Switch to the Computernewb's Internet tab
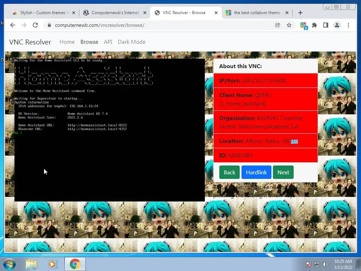Viewport: 361px width, 271px height. pyautogui.click(x=115, y=13)
